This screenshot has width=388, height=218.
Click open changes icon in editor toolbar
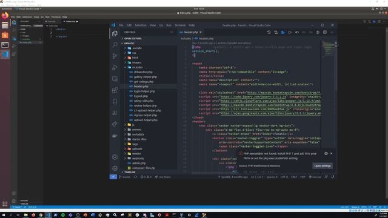[x=276, y=32]
